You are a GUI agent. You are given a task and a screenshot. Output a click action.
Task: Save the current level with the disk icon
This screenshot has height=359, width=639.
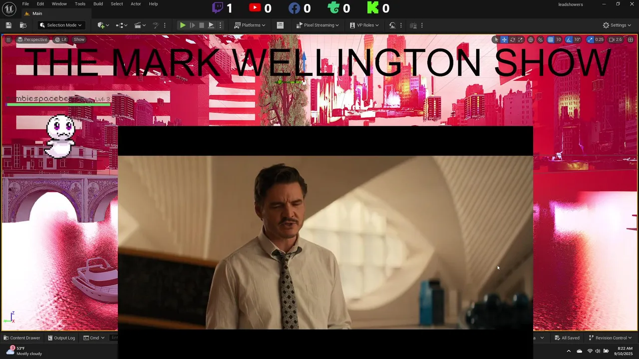click(x=8, y=25)
